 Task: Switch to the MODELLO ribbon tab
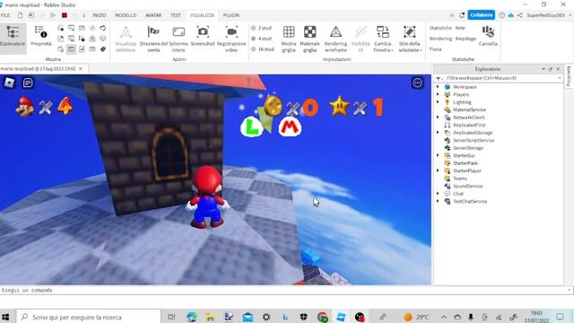(x=126, y=15)
